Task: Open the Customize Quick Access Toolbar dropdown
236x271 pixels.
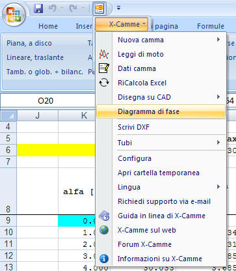Action: tap(118, 8)
